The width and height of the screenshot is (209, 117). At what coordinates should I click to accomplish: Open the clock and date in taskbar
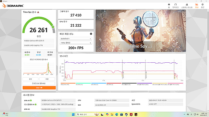[x=204, y=114]
